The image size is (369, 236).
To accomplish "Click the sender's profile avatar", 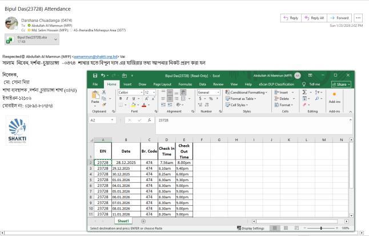I will tap(11, 23).
